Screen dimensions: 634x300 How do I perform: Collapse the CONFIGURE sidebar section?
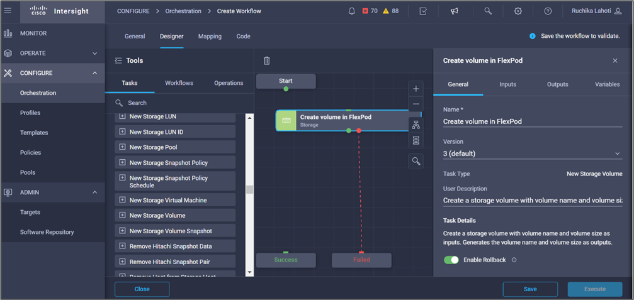95,73
